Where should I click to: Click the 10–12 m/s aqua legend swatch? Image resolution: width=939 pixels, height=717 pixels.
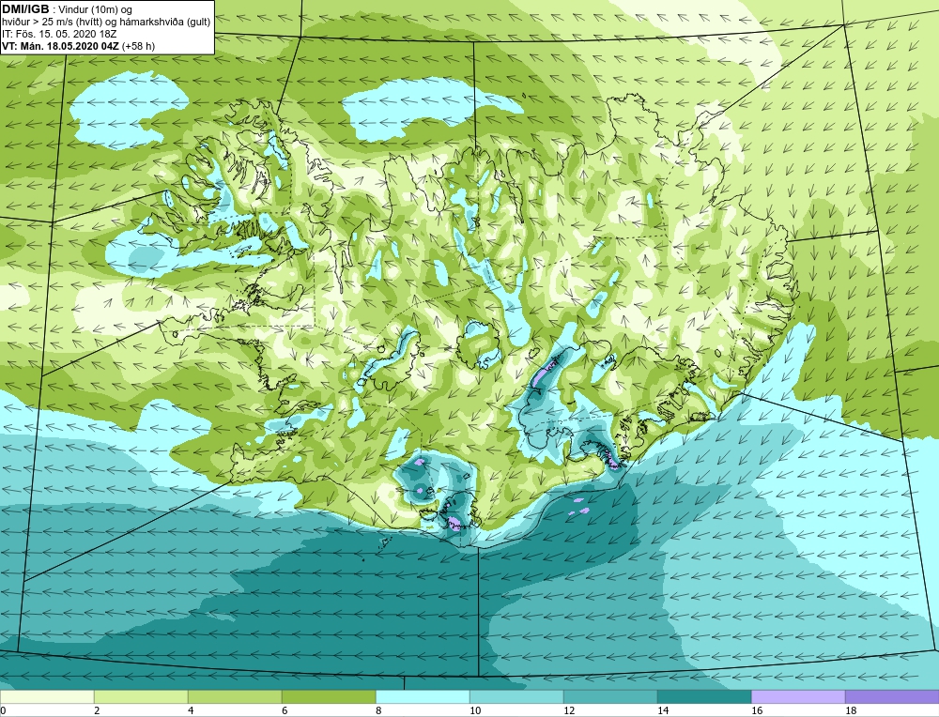click(516, 696)
